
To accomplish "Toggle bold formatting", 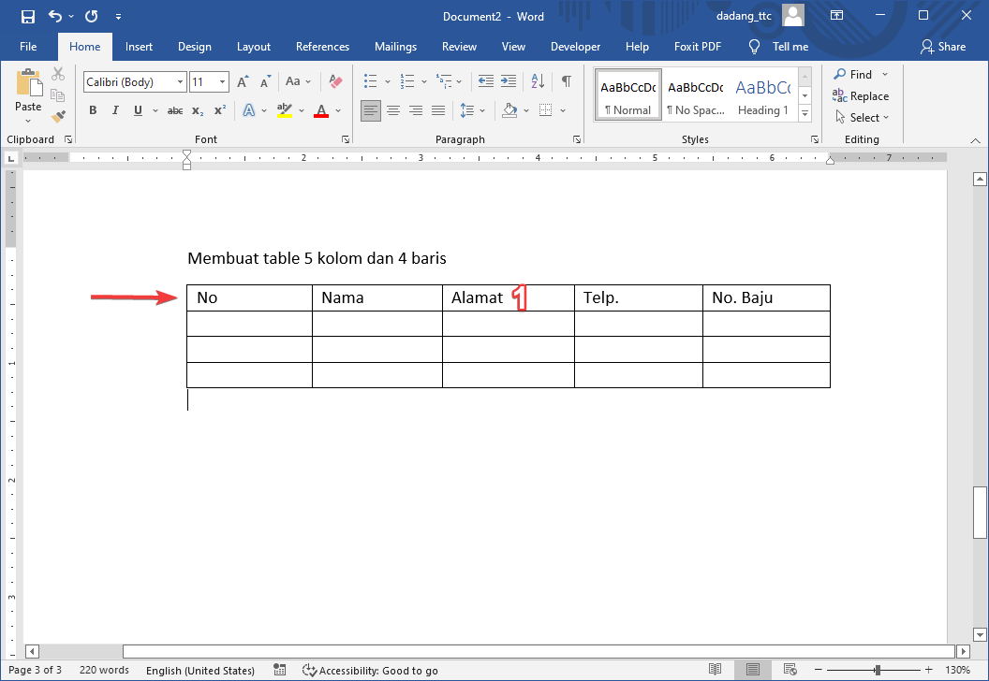I will (x=92, y=110).
